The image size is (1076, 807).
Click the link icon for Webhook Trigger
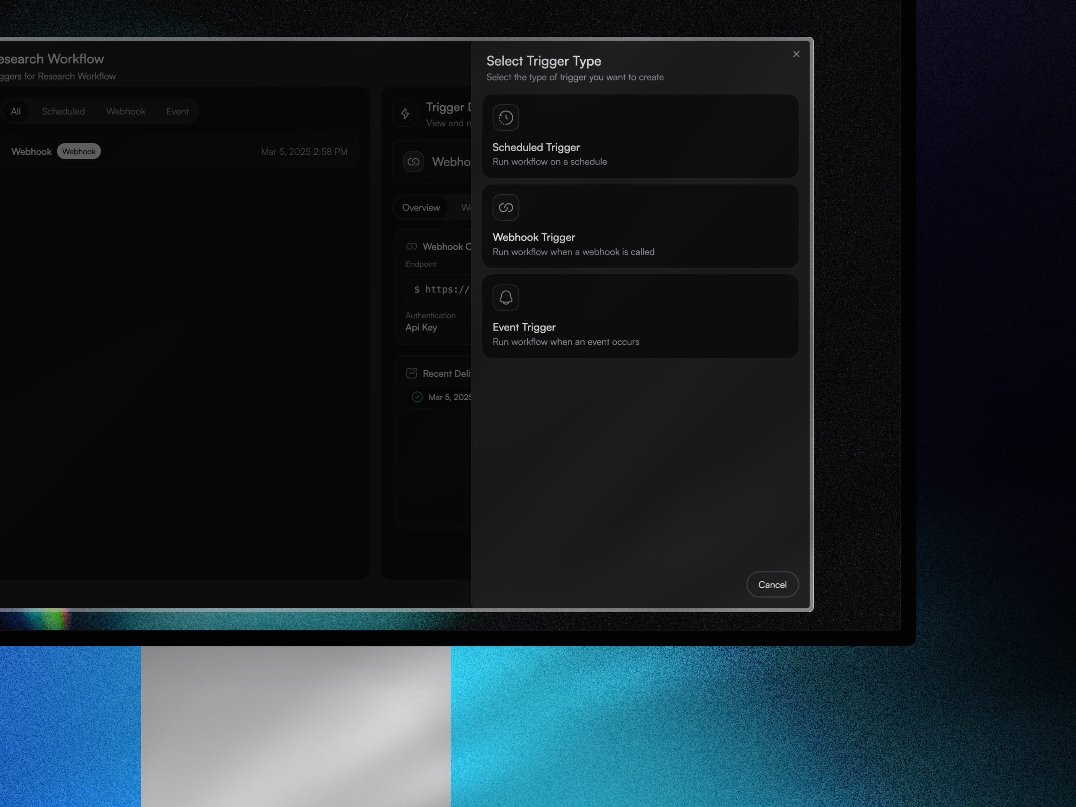tap(506, 208)
